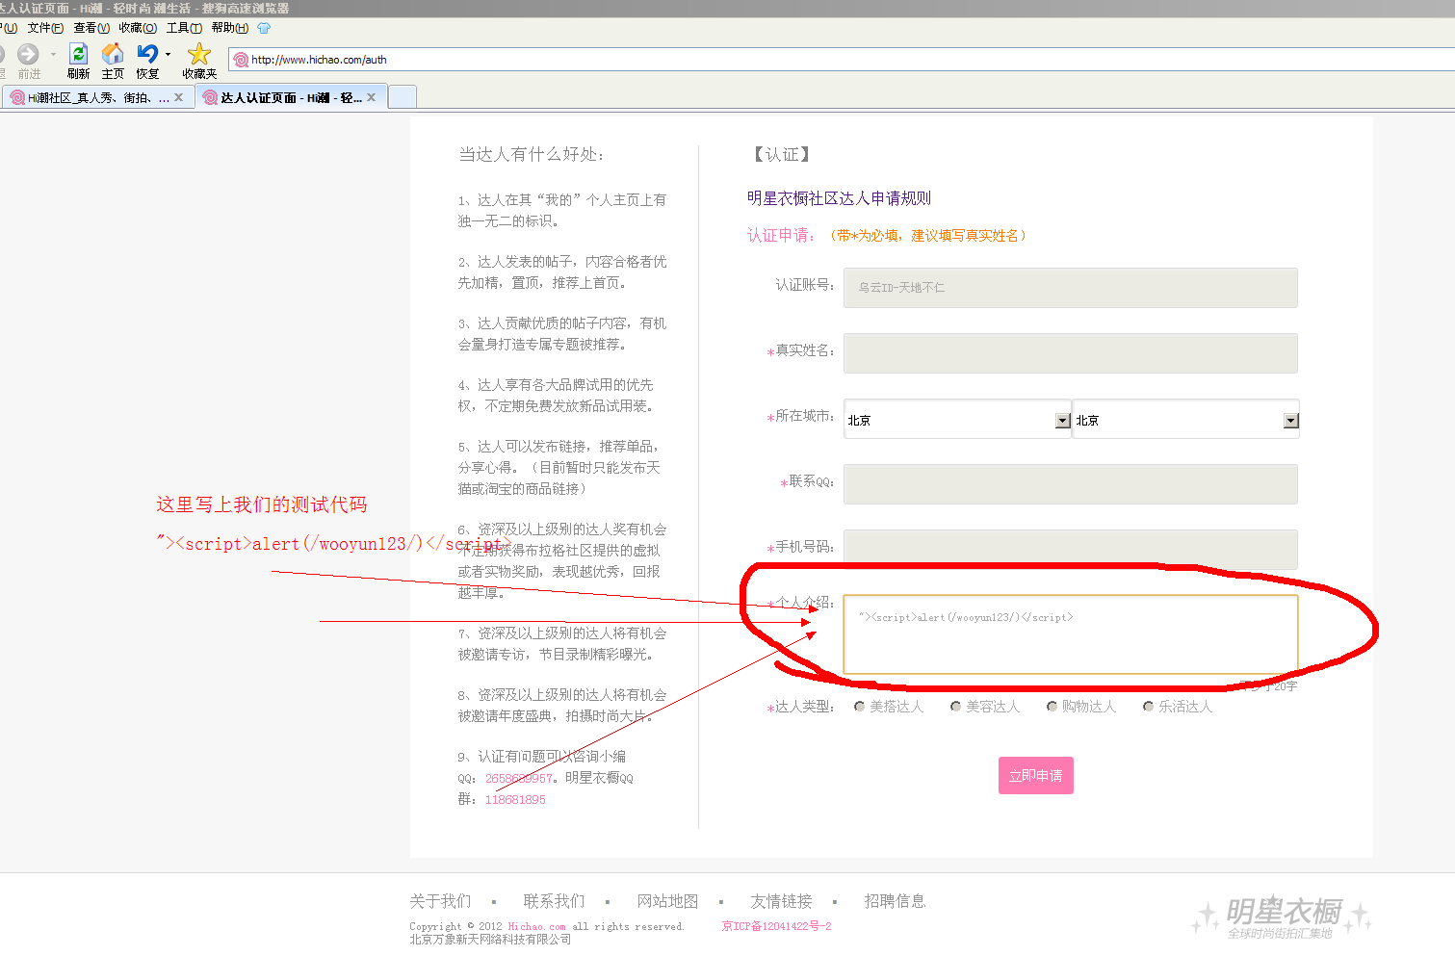Image resolution: width=1455 pixels, height=956 pixels.
Task: Click the site favicon in the address bar
Action: [241, 60]
